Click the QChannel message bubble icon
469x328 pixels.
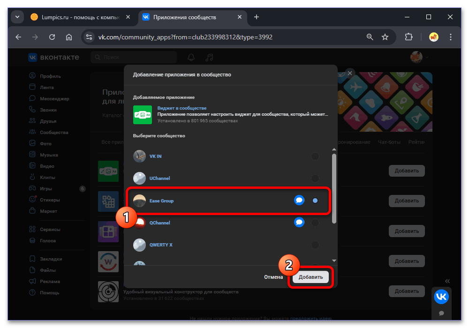299,222
